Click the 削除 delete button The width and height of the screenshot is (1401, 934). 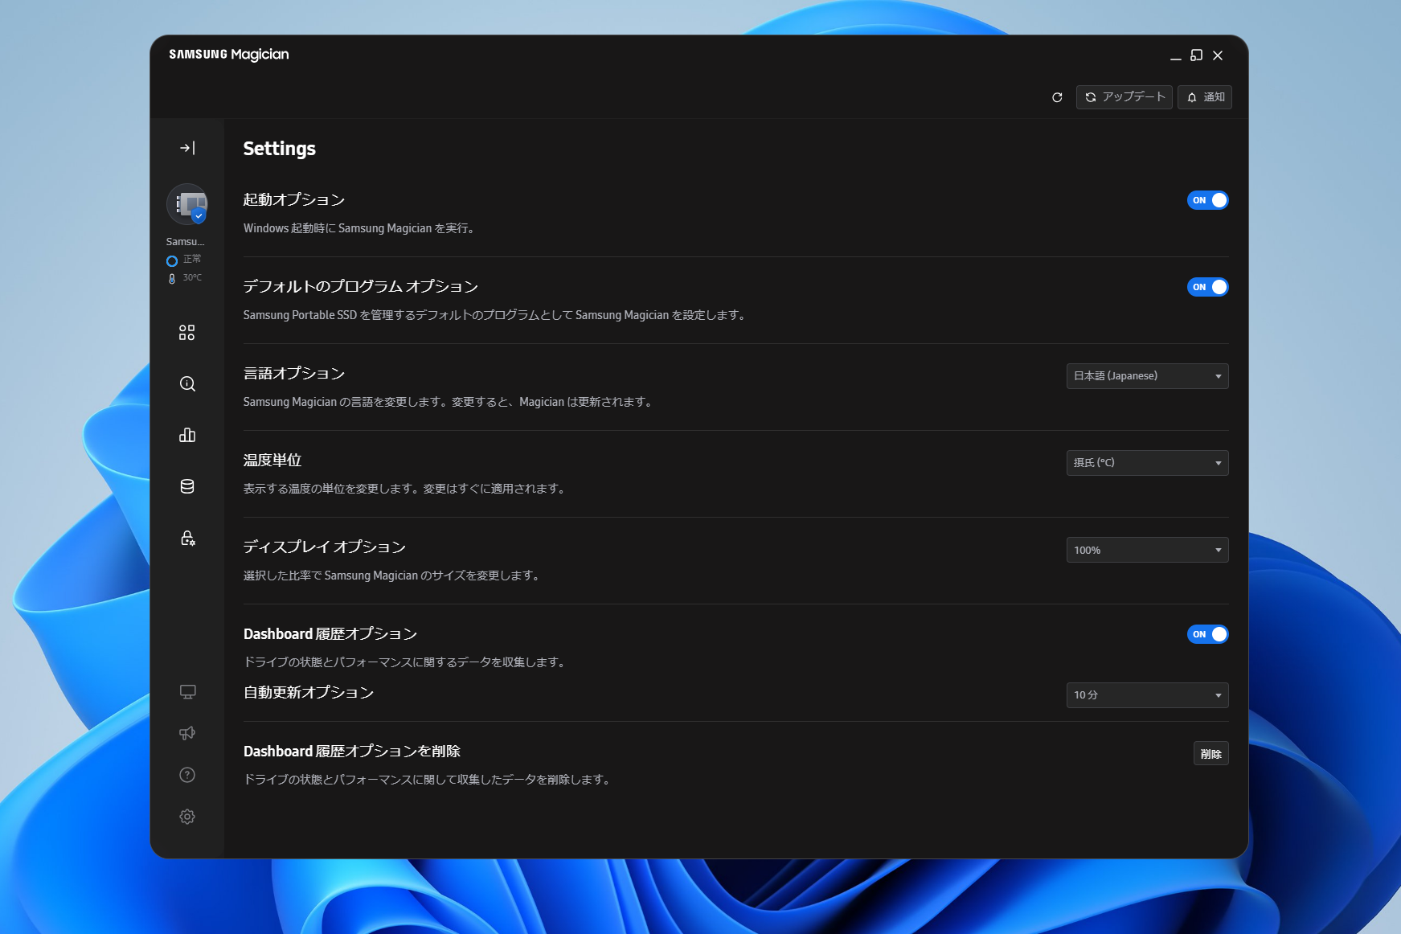(1211, 754)
